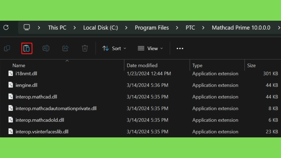Click the Type cell of interop.mathcadautomationprivate.dll
This screenshot has width=281, height=158.
point(215,108)
